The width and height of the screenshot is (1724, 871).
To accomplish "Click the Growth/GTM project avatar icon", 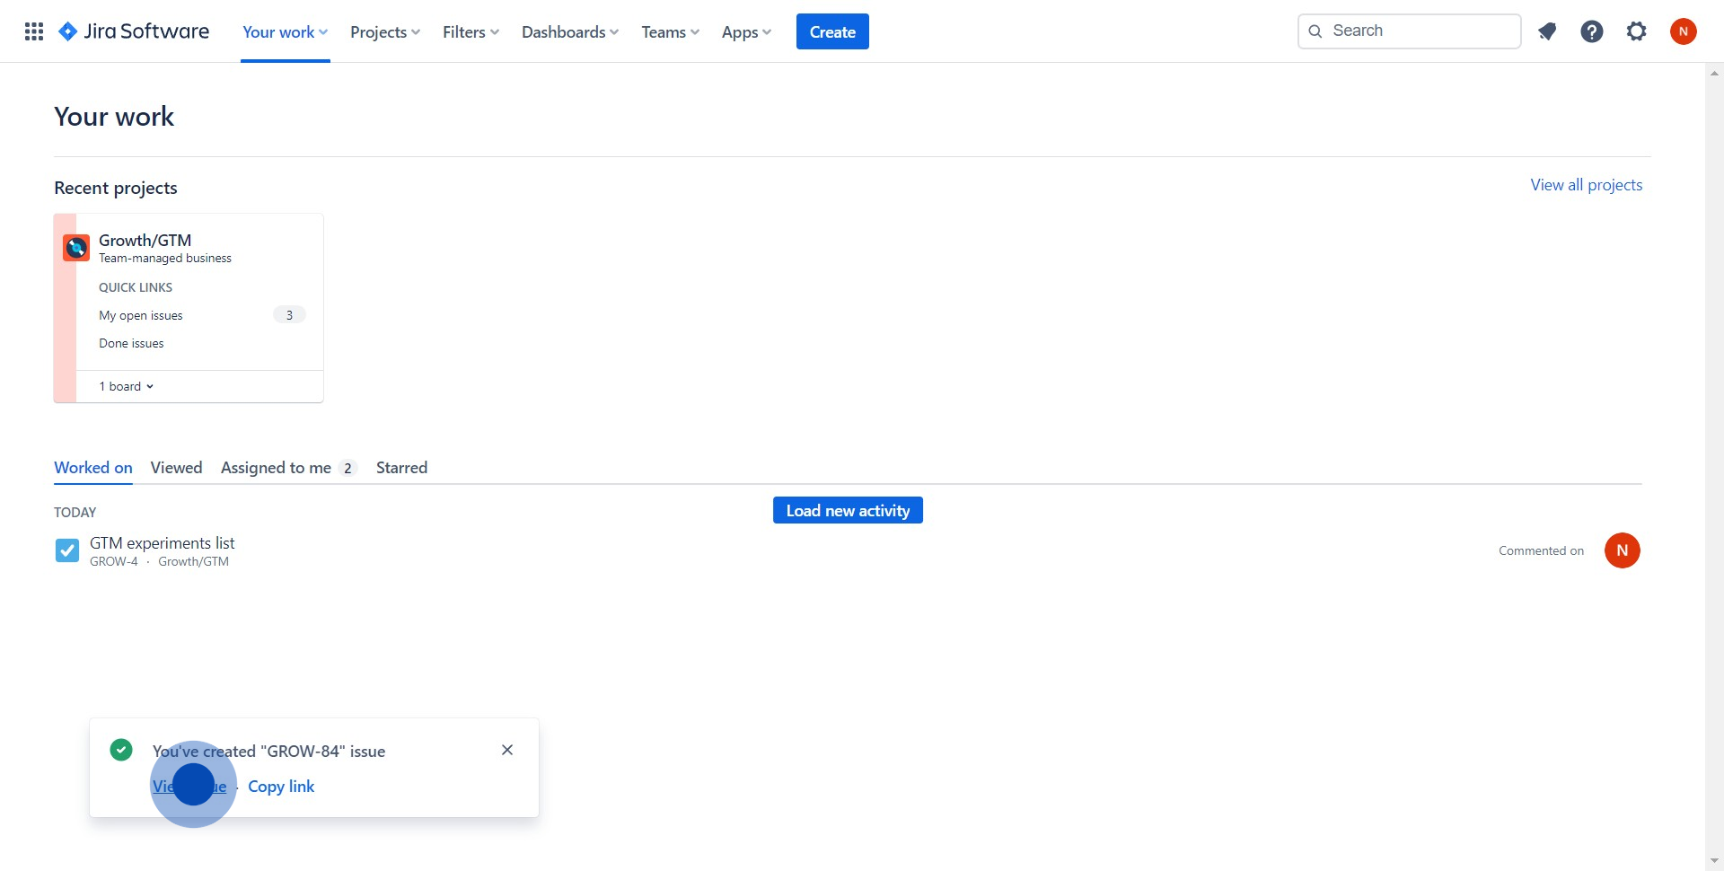I will click(76, 247).
